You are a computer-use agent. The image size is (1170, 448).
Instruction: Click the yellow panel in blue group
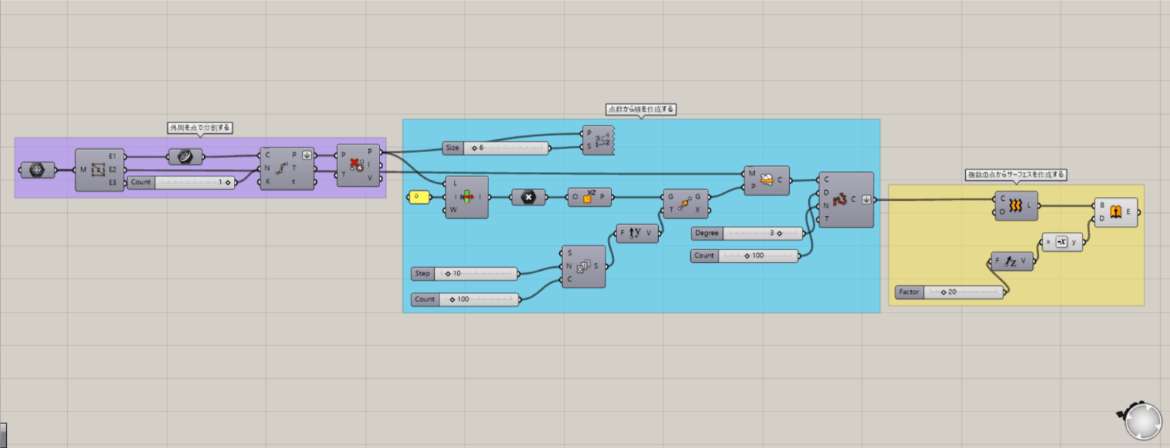[418, 198]
